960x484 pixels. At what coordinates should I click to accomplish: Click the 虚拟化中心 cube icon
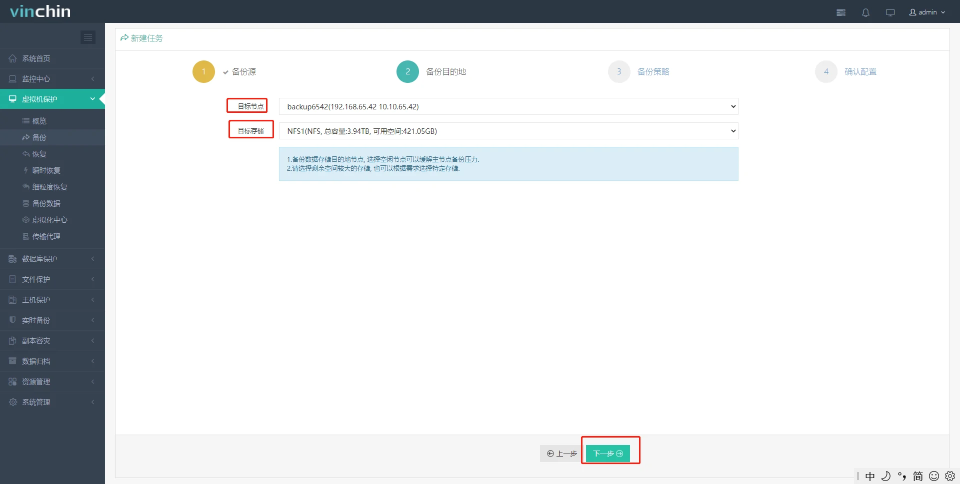pyautogui.click(x=26, y=220)
